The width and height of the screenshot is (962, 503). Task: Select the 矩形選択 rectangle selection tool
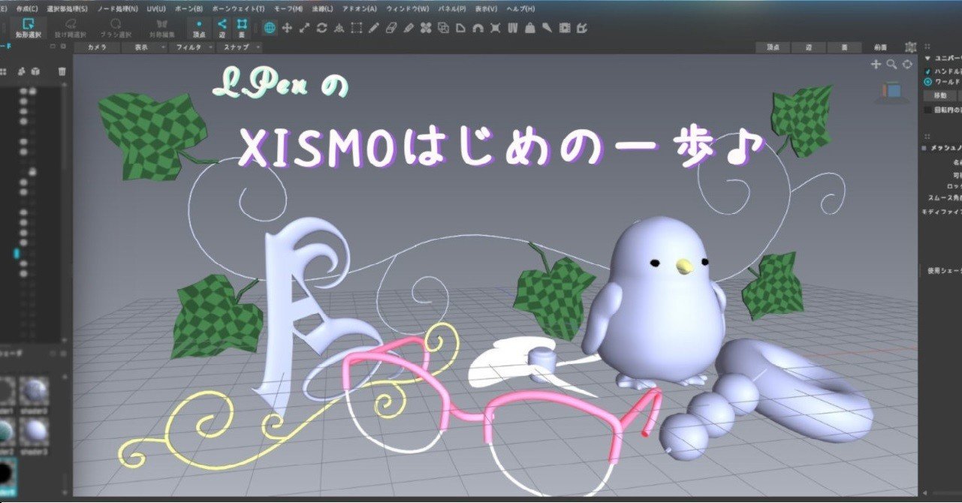[x=29, y=28]
